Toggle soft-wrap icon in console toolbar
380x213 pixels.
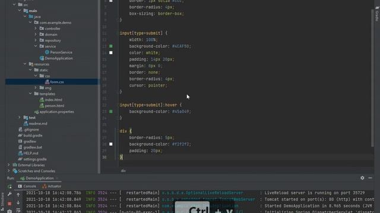tap(18, 211)
